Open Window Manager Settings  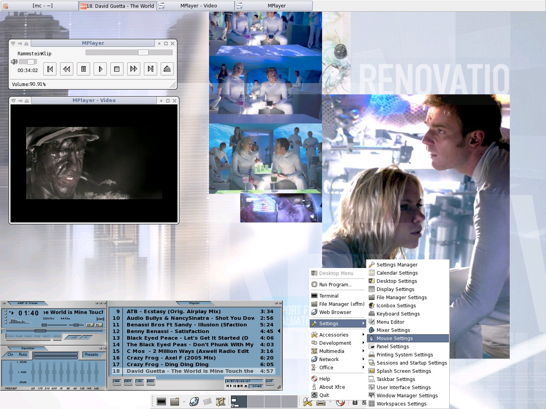point(408,396)
